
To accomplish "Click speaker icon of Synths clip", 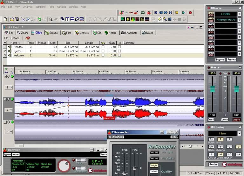I will (x=10, y=51).
